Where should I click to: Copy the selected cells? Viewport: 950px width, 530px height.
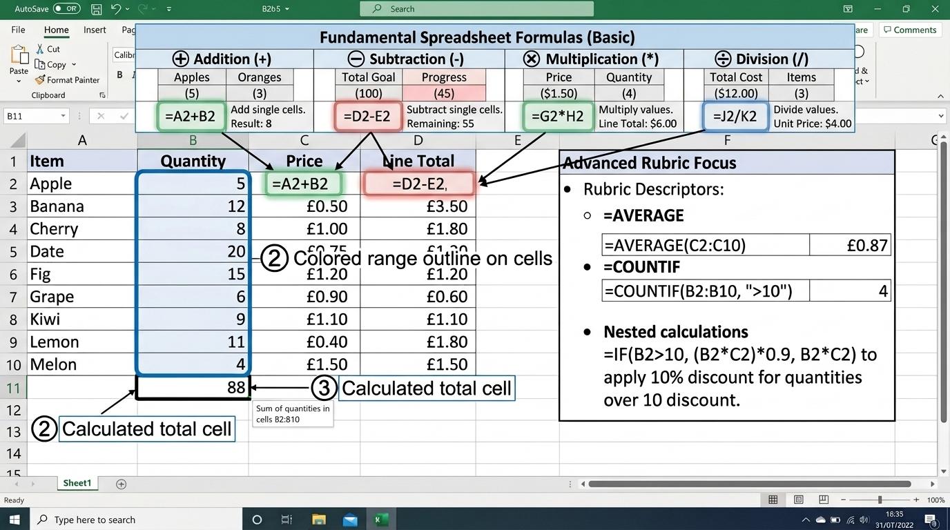coord(50,64)
